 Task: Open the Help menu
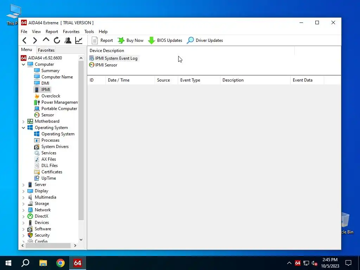103,32
